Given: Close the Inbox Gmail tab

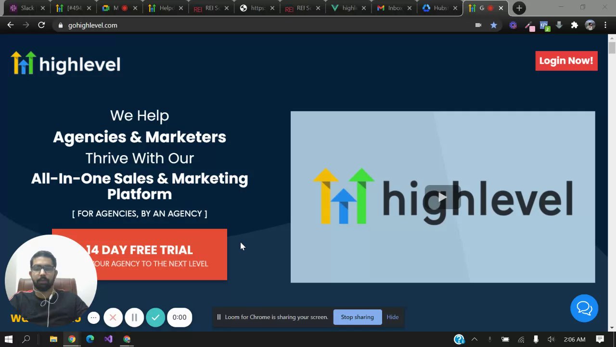Looking at the screenshot, I should (x=409, y=8).
